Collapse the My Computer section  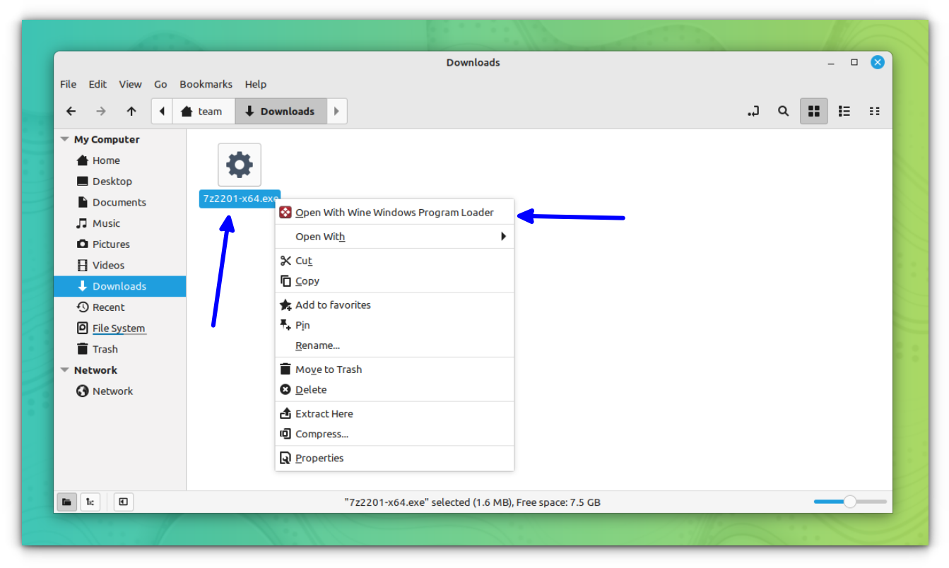64,139
